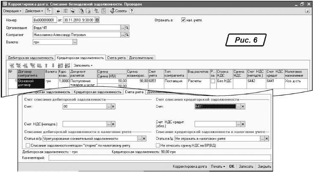This screenshot has height=172, width=313.
Task: Check 'Не относить сумму НДС на ВР(ВД)'
Action: (158, 145)
